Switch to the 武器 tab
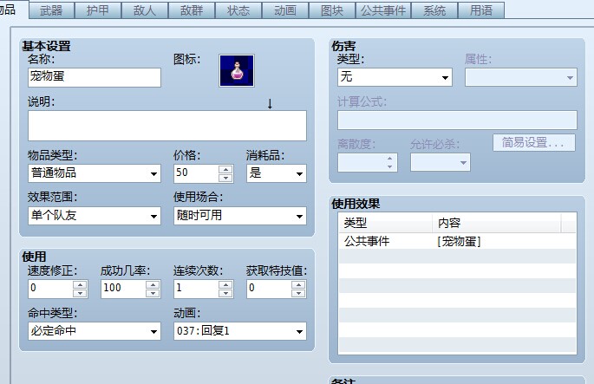This screenshot has height=384, width=594. pos(51,10)
